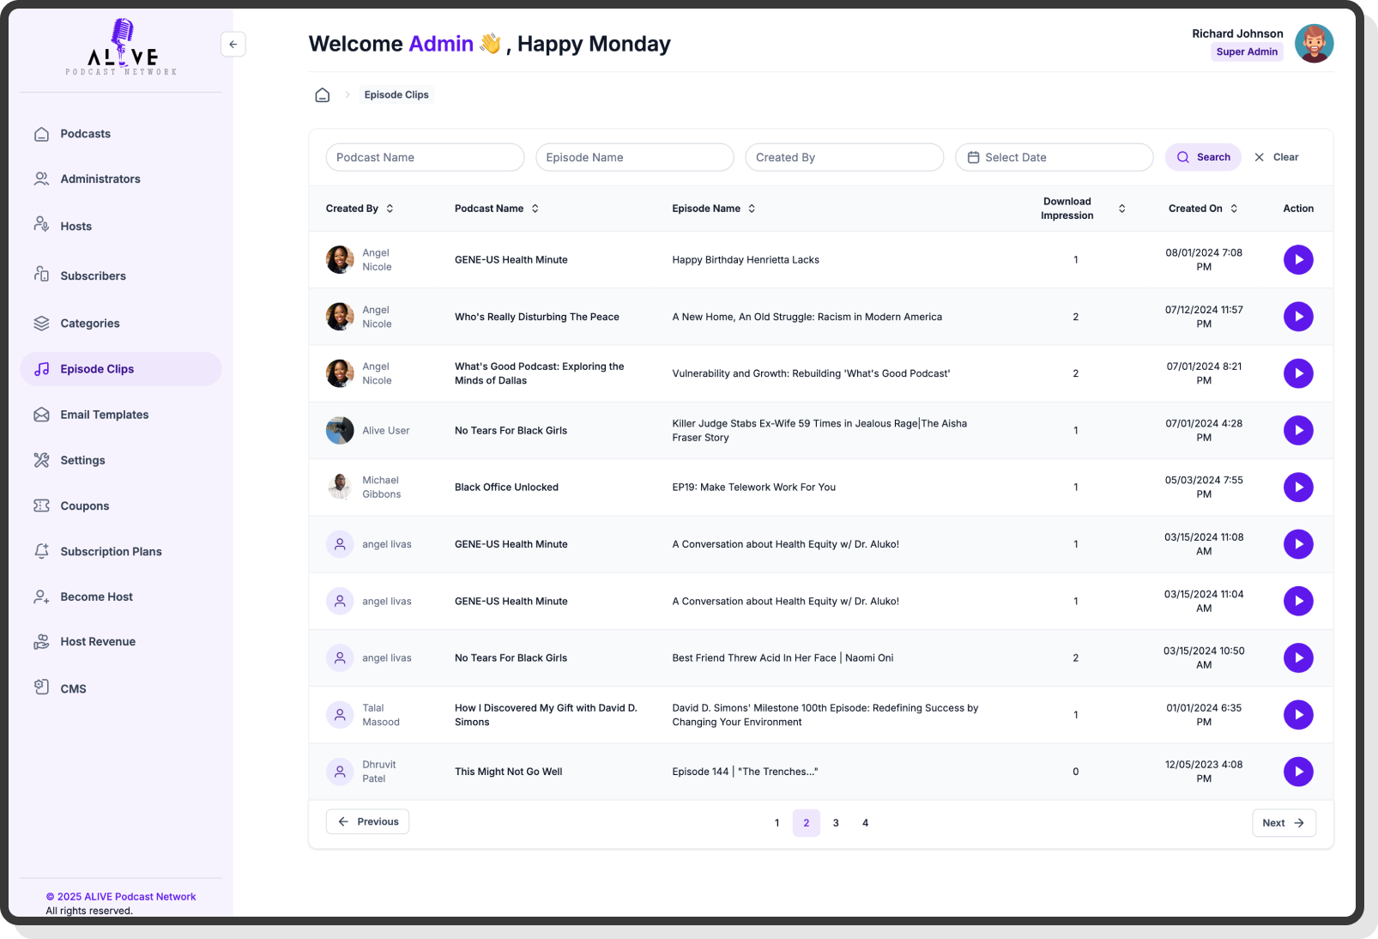Sort by Download Impression column
This screenshot has width=1378, height=939.
[x=1121, y=209]
